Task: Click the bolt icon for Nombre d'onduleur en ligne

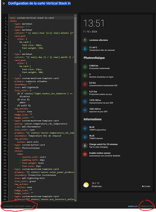Action: click(85, 75)
